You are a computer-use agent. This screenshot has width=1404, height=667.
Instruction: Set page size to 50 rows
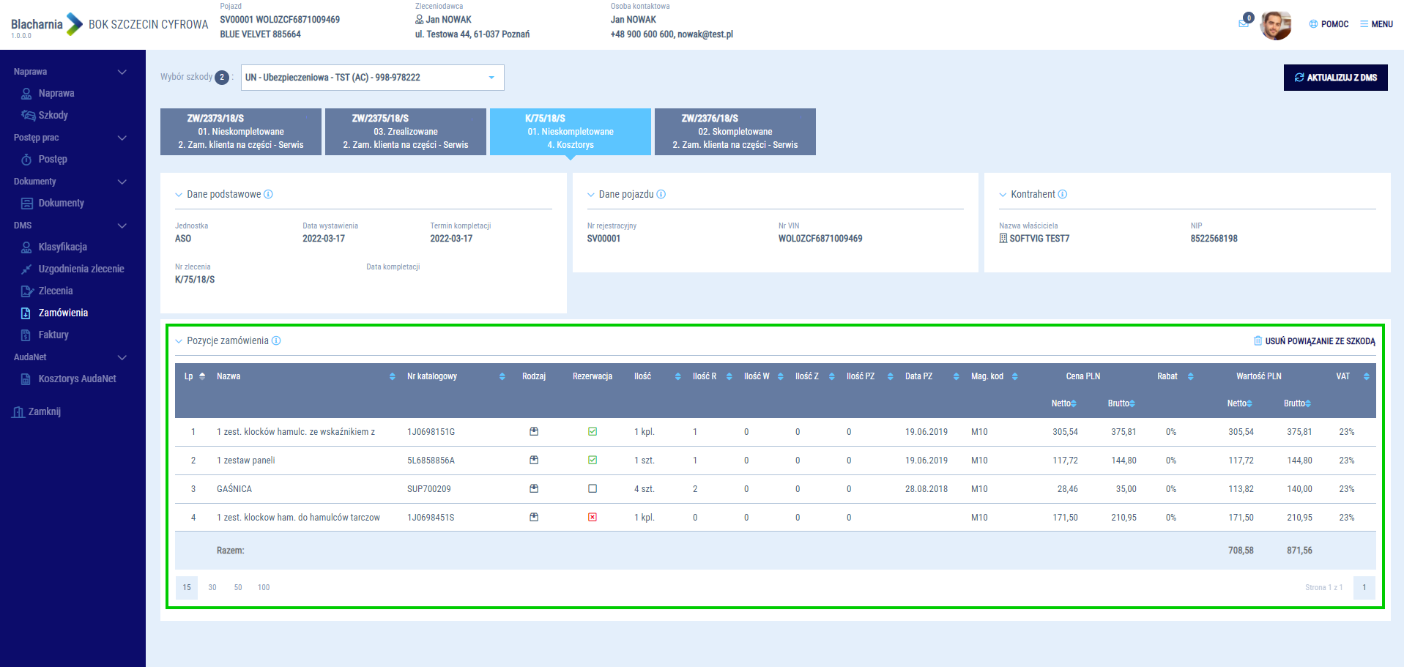pyautogui.click(x=238, y=588)
